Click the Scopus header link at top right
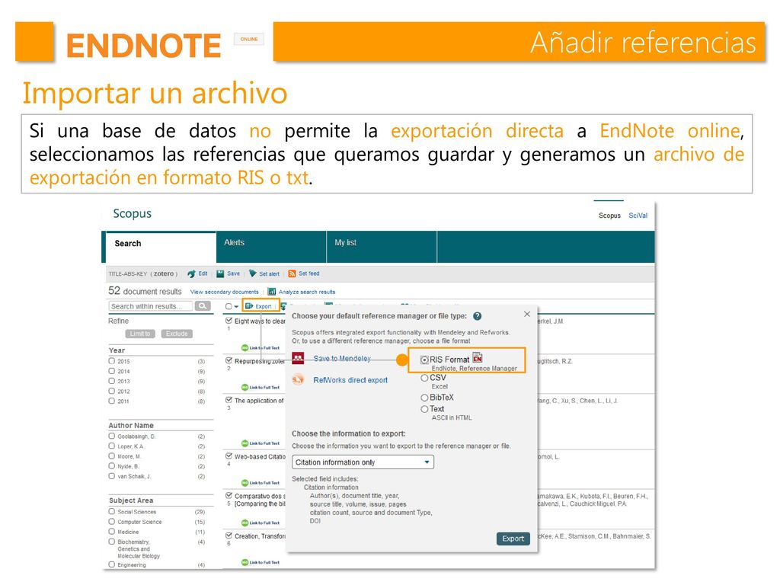Viewport: 780px width, 585px height. (609, 216)
